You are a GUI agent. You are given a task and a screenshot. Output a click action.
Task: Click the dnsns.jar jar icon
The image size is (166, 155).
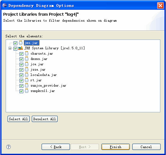pos(26,59)
